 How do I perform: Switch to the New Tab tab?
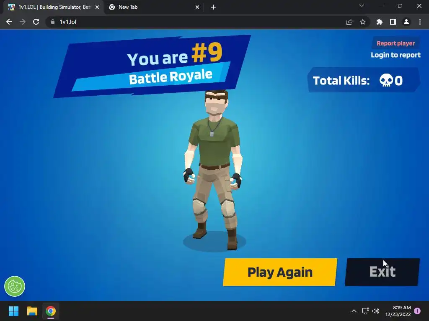pos(153,7)
